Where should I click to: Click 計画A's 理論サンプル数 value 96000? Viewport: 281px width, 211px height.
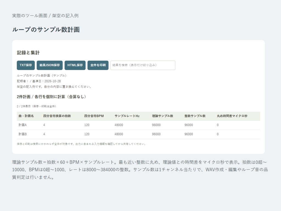[156, 125]
